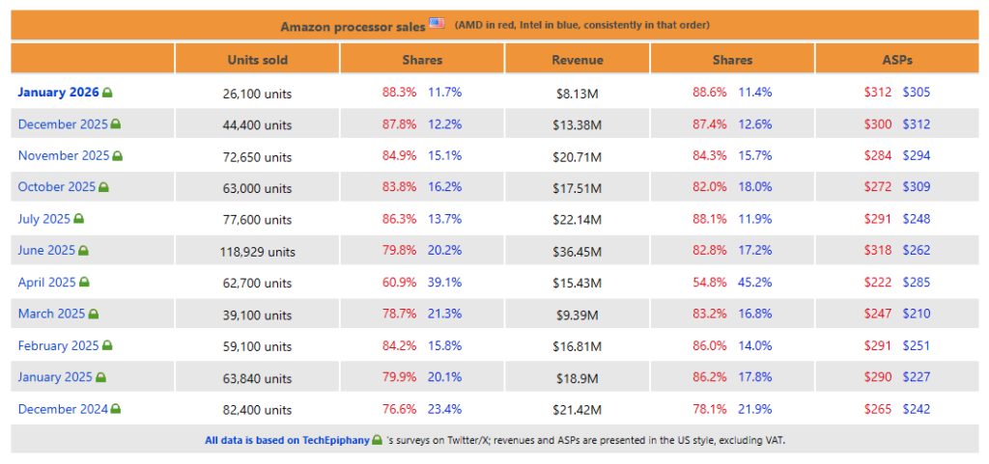Viewport: 989px width, 464px height.
Task: Click the Units sold column header
Action: point(257,60)
